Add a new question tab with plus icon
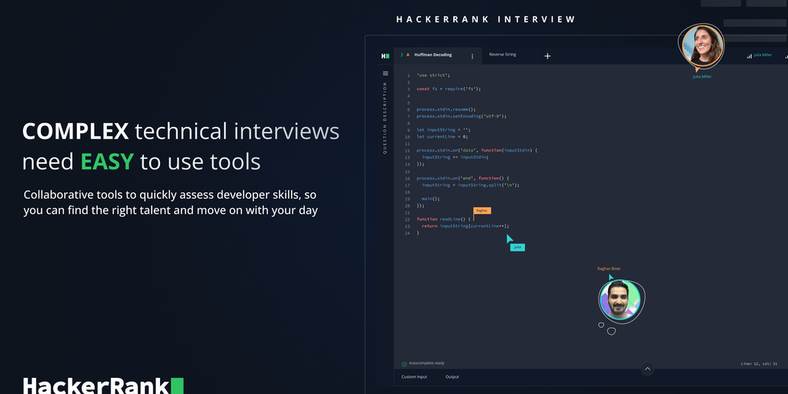Screen dimensions: 788x394 [x=547, y=55]
